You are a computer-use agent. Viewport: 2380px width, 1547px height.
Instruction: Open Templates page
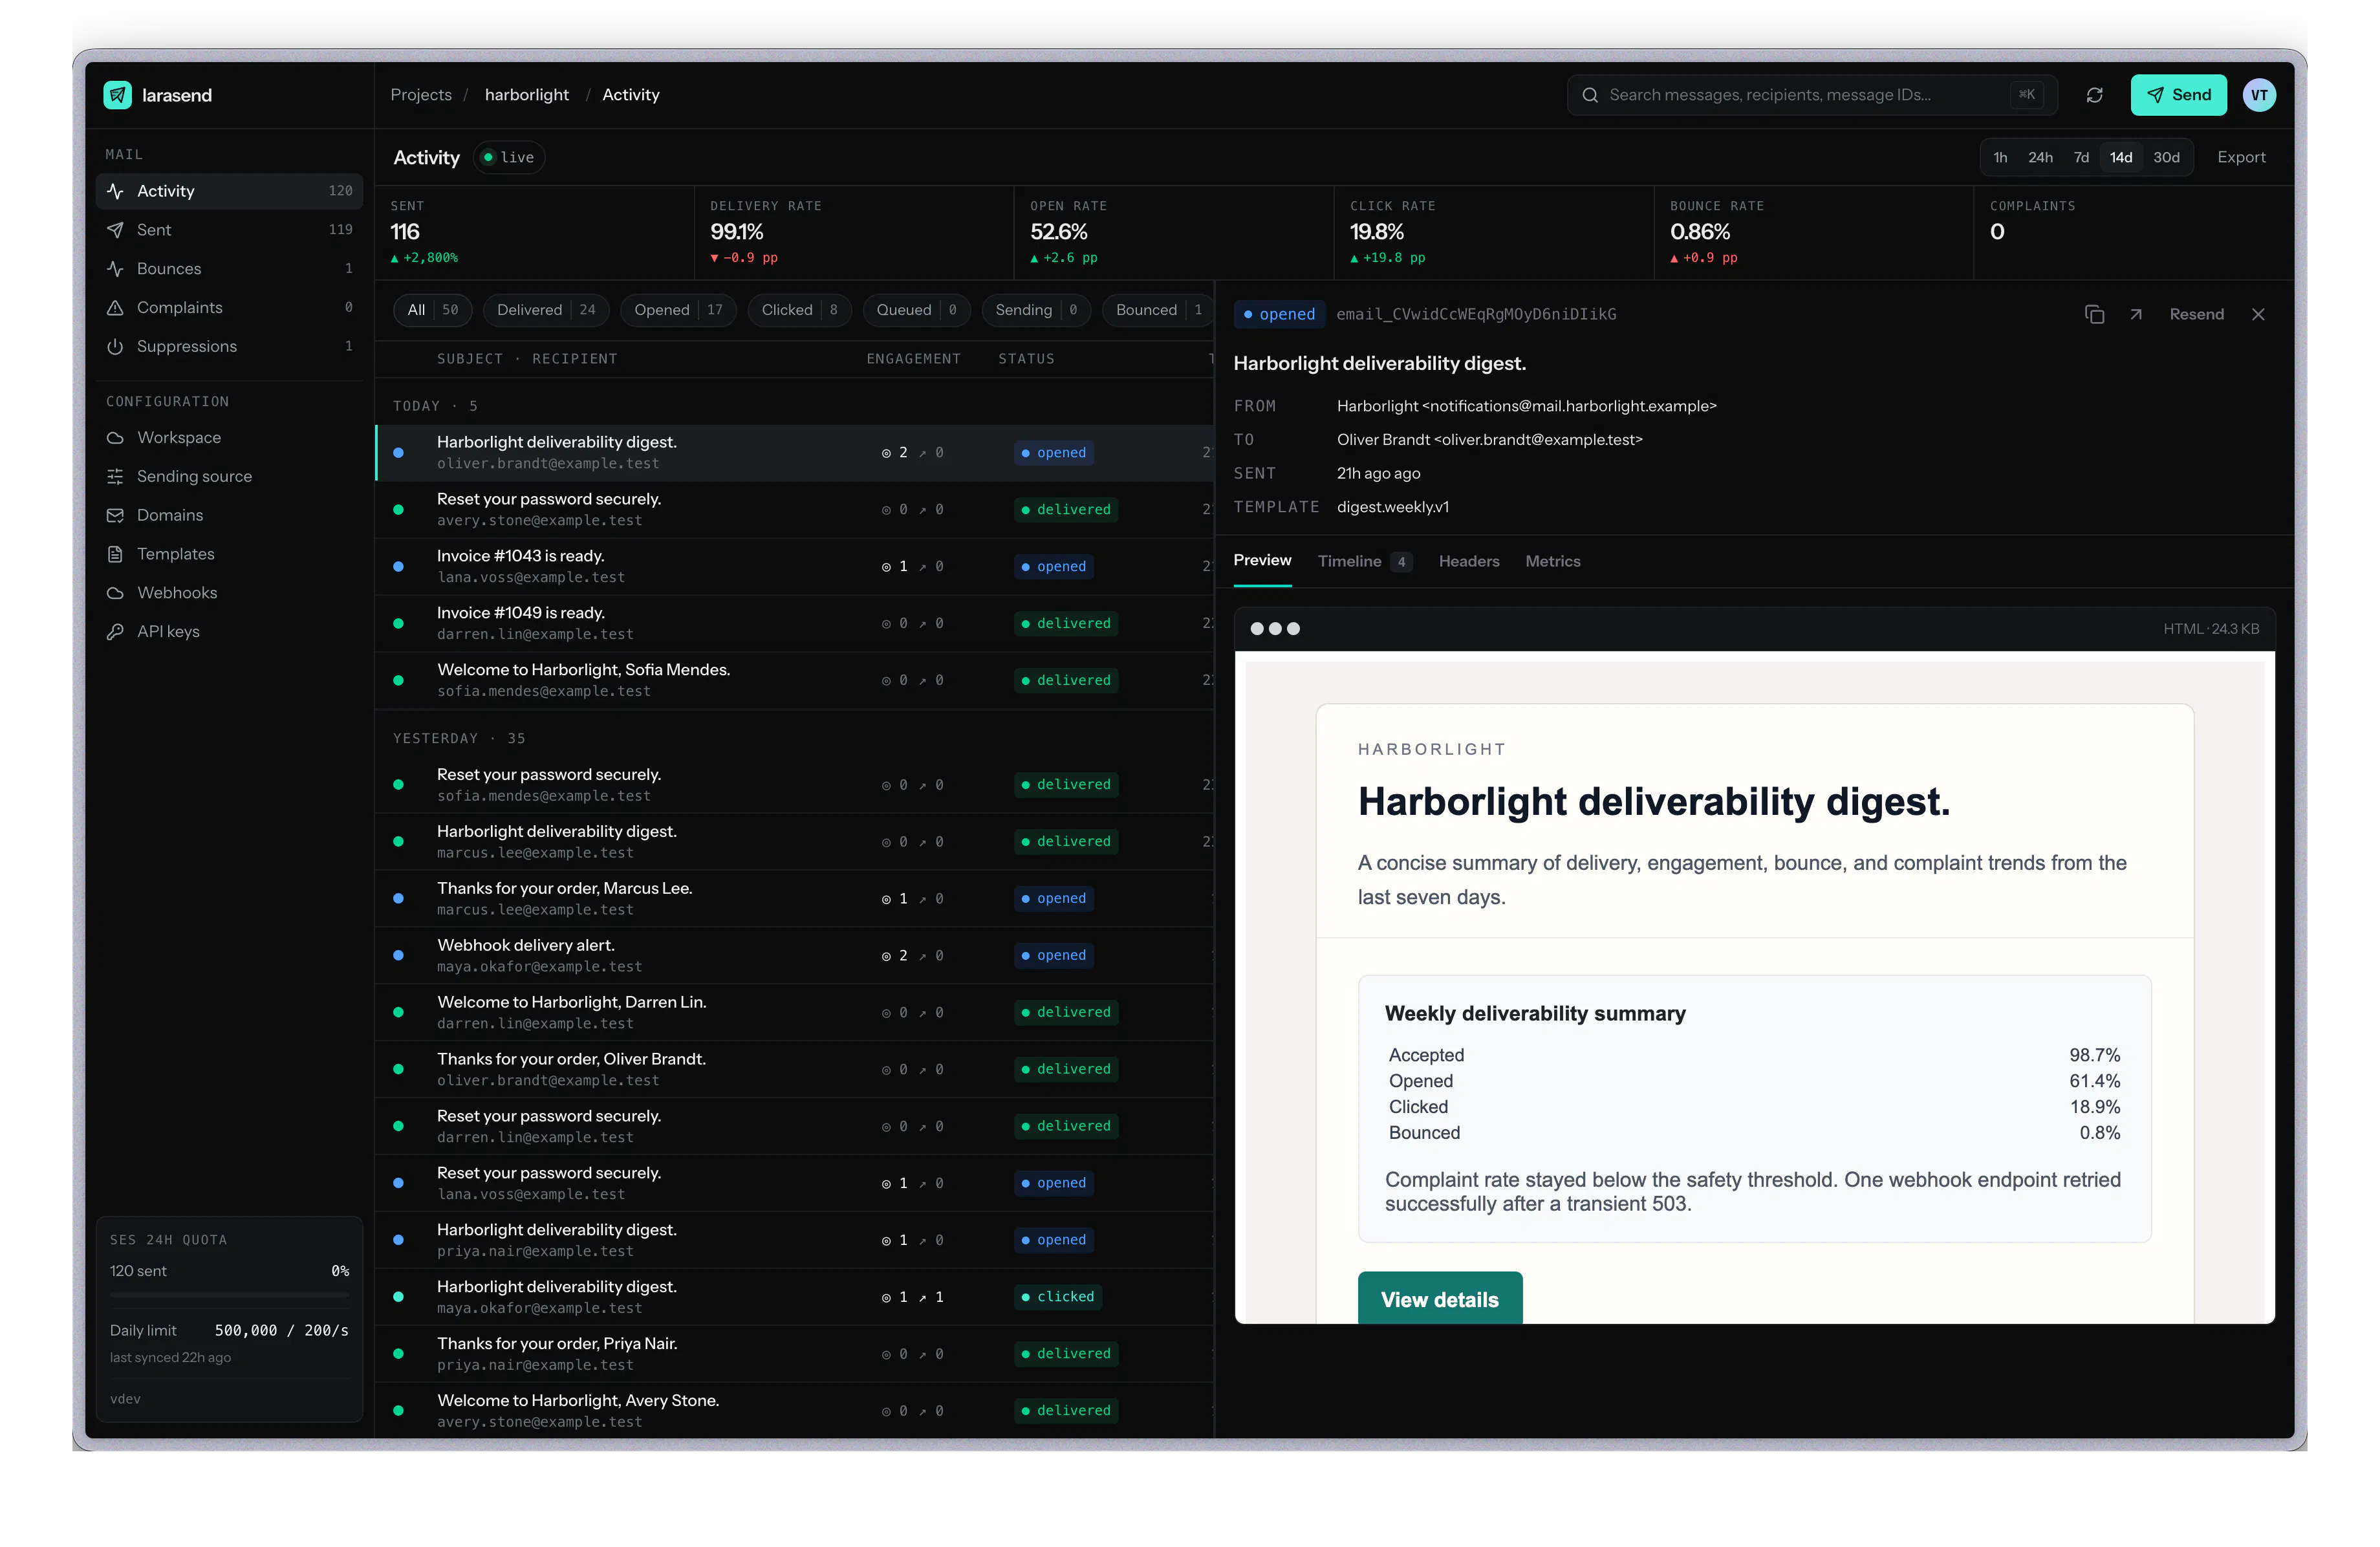click(229, 554)
